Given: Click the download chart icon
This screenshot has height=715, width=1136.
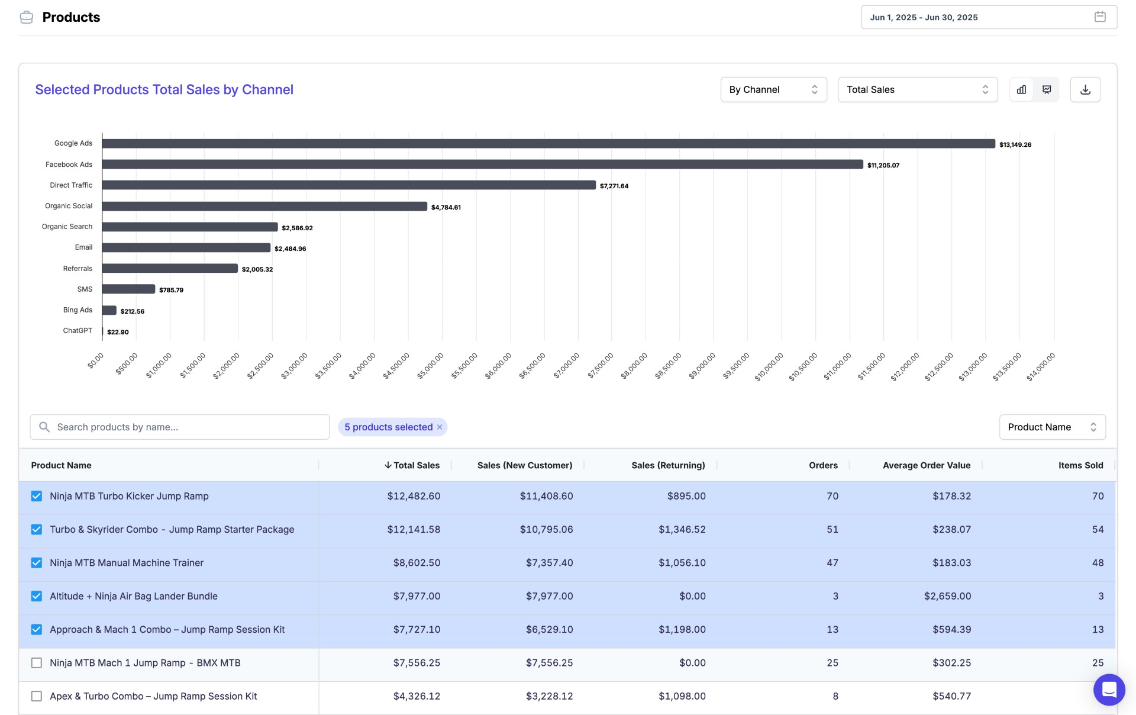Looking at the screenshot, I should click(x=1085, y=89).
